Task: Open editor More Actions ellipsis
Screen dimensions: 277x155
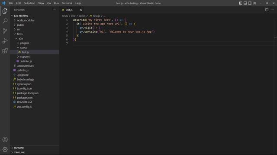Action: 272,10
